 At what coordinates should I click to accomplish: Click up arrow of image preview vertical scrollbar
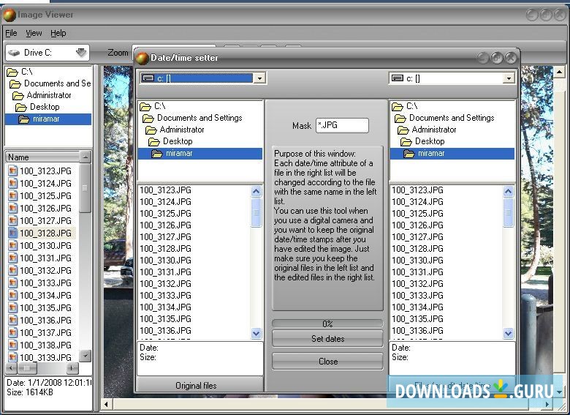[x=559, y=72]
